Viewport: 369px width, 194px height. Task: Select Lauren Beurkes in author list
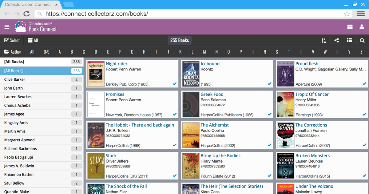pos(42,97)
